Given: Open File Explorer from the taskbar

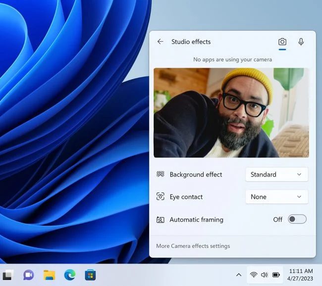Looking at the screenshot, I should click(x=49, y=275).
